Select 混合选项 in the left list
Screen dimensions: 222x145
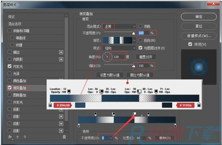tap(15, 24)
